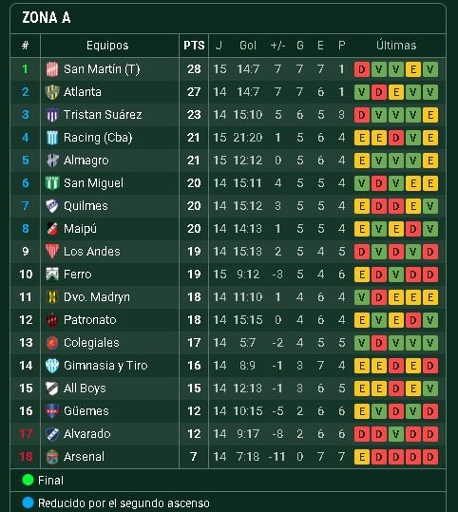
Task: Click the Equipos column header
Action: click(107, 46)
